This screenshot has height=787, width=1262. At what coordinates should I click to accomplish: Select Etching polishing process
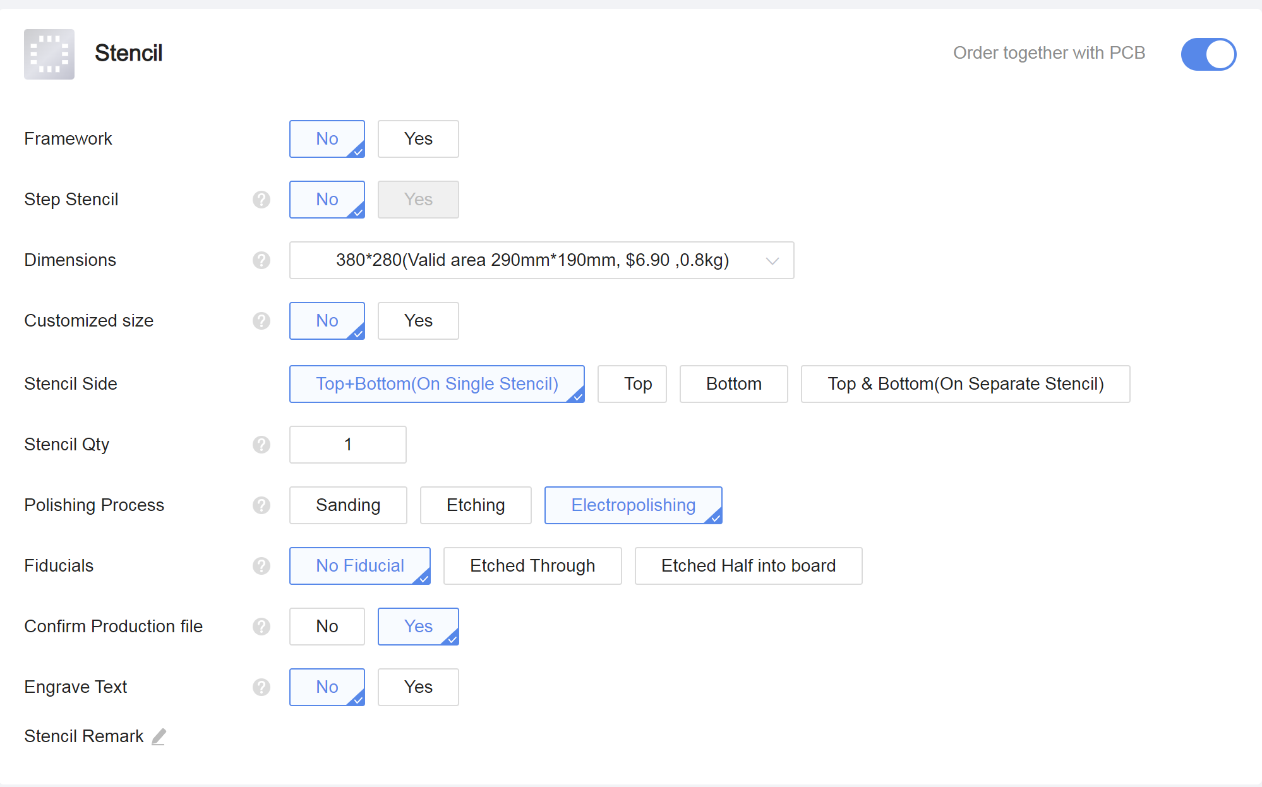pos(476,505)
